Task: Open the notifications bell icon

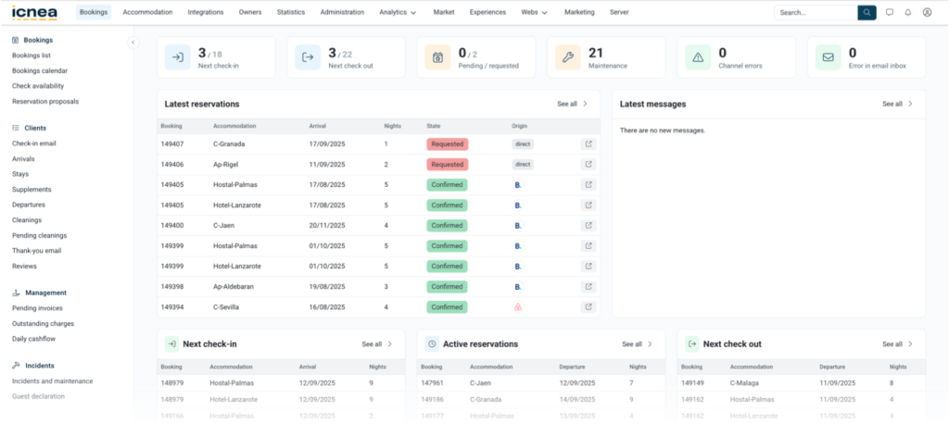Action: [x=908, y=13]
